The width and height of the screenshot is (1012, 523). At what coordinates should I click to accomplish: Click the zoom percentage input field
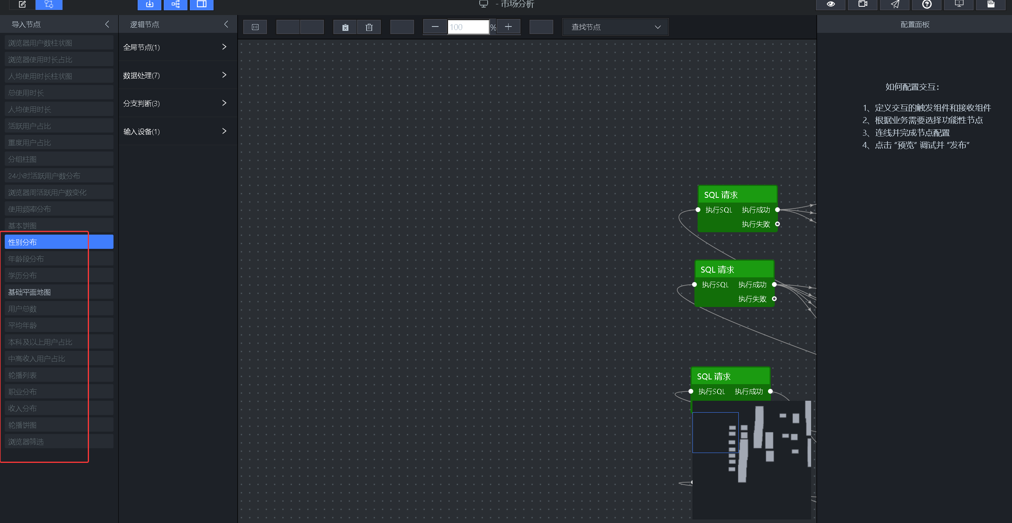coord(468,27)
